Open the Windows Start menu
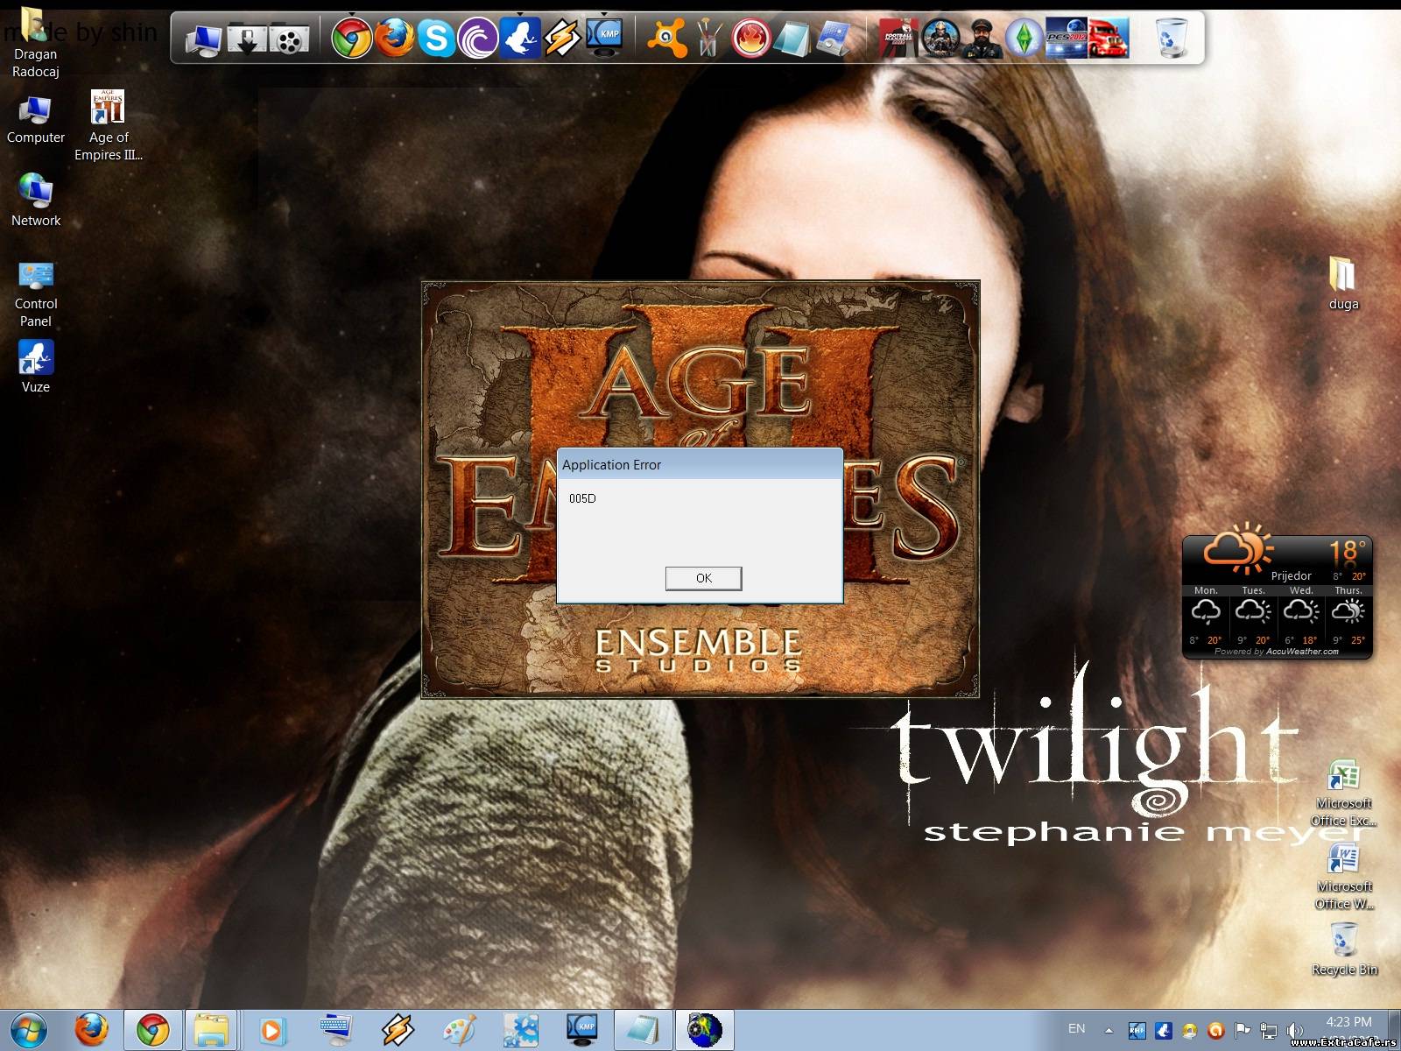This screenshot has height=1051, width=1401. click(29, 1030)
